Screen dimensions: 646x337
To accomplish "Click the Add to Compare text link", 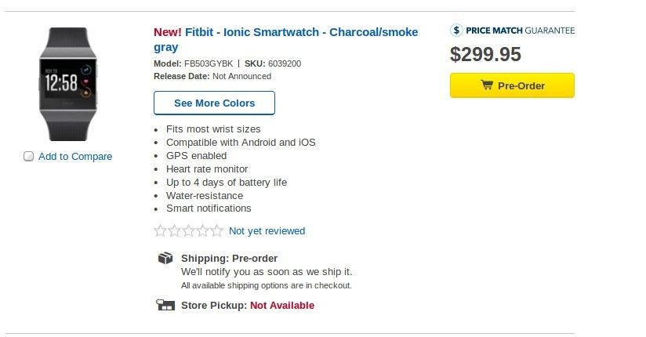I will pos(75,156).
